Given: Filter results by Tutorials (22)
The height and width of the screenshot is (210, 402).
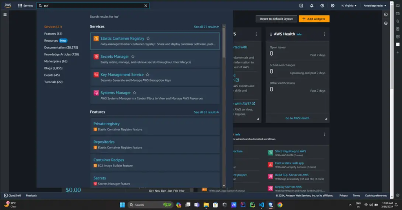Looking at the screenshot, I should click(53, 82).
